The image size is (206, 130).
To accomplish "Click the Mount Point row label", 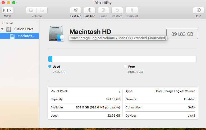I will tap(59, 91).
